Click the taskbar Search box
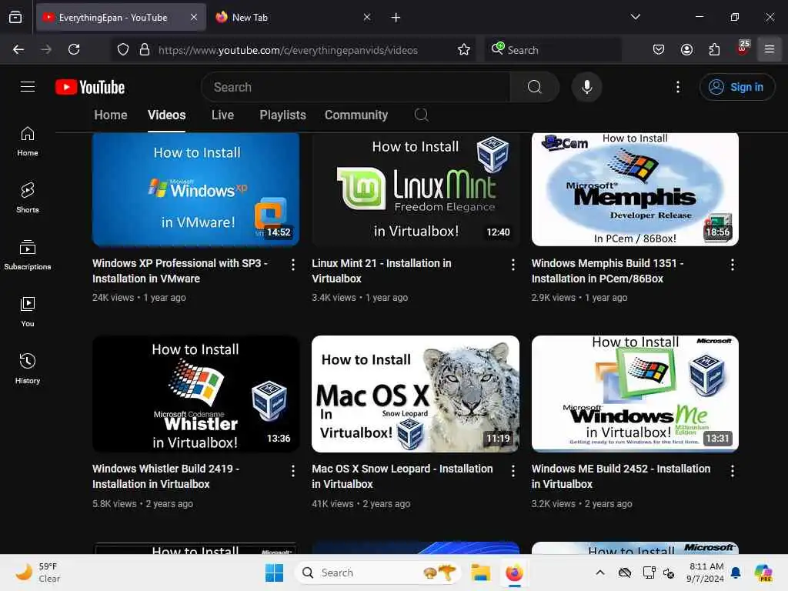788x591 pixels. click(378, 573)
